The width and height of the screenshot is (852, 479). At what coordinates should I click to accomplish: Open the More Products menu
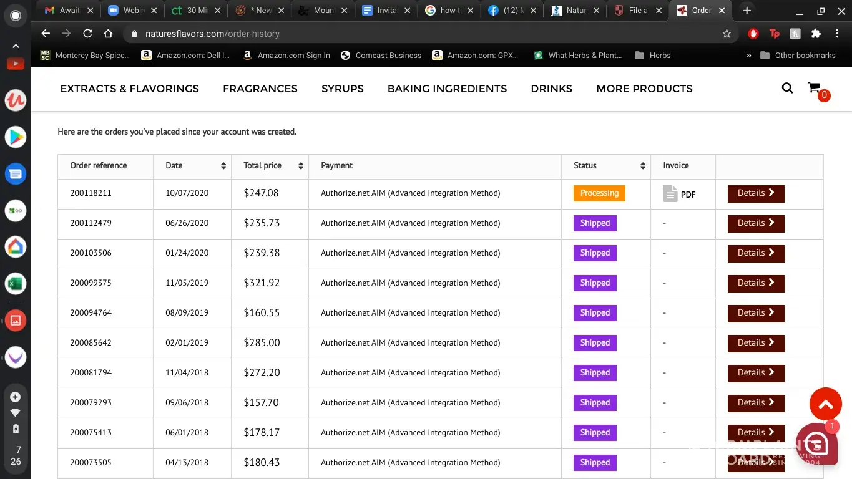(x=644, y=89)
